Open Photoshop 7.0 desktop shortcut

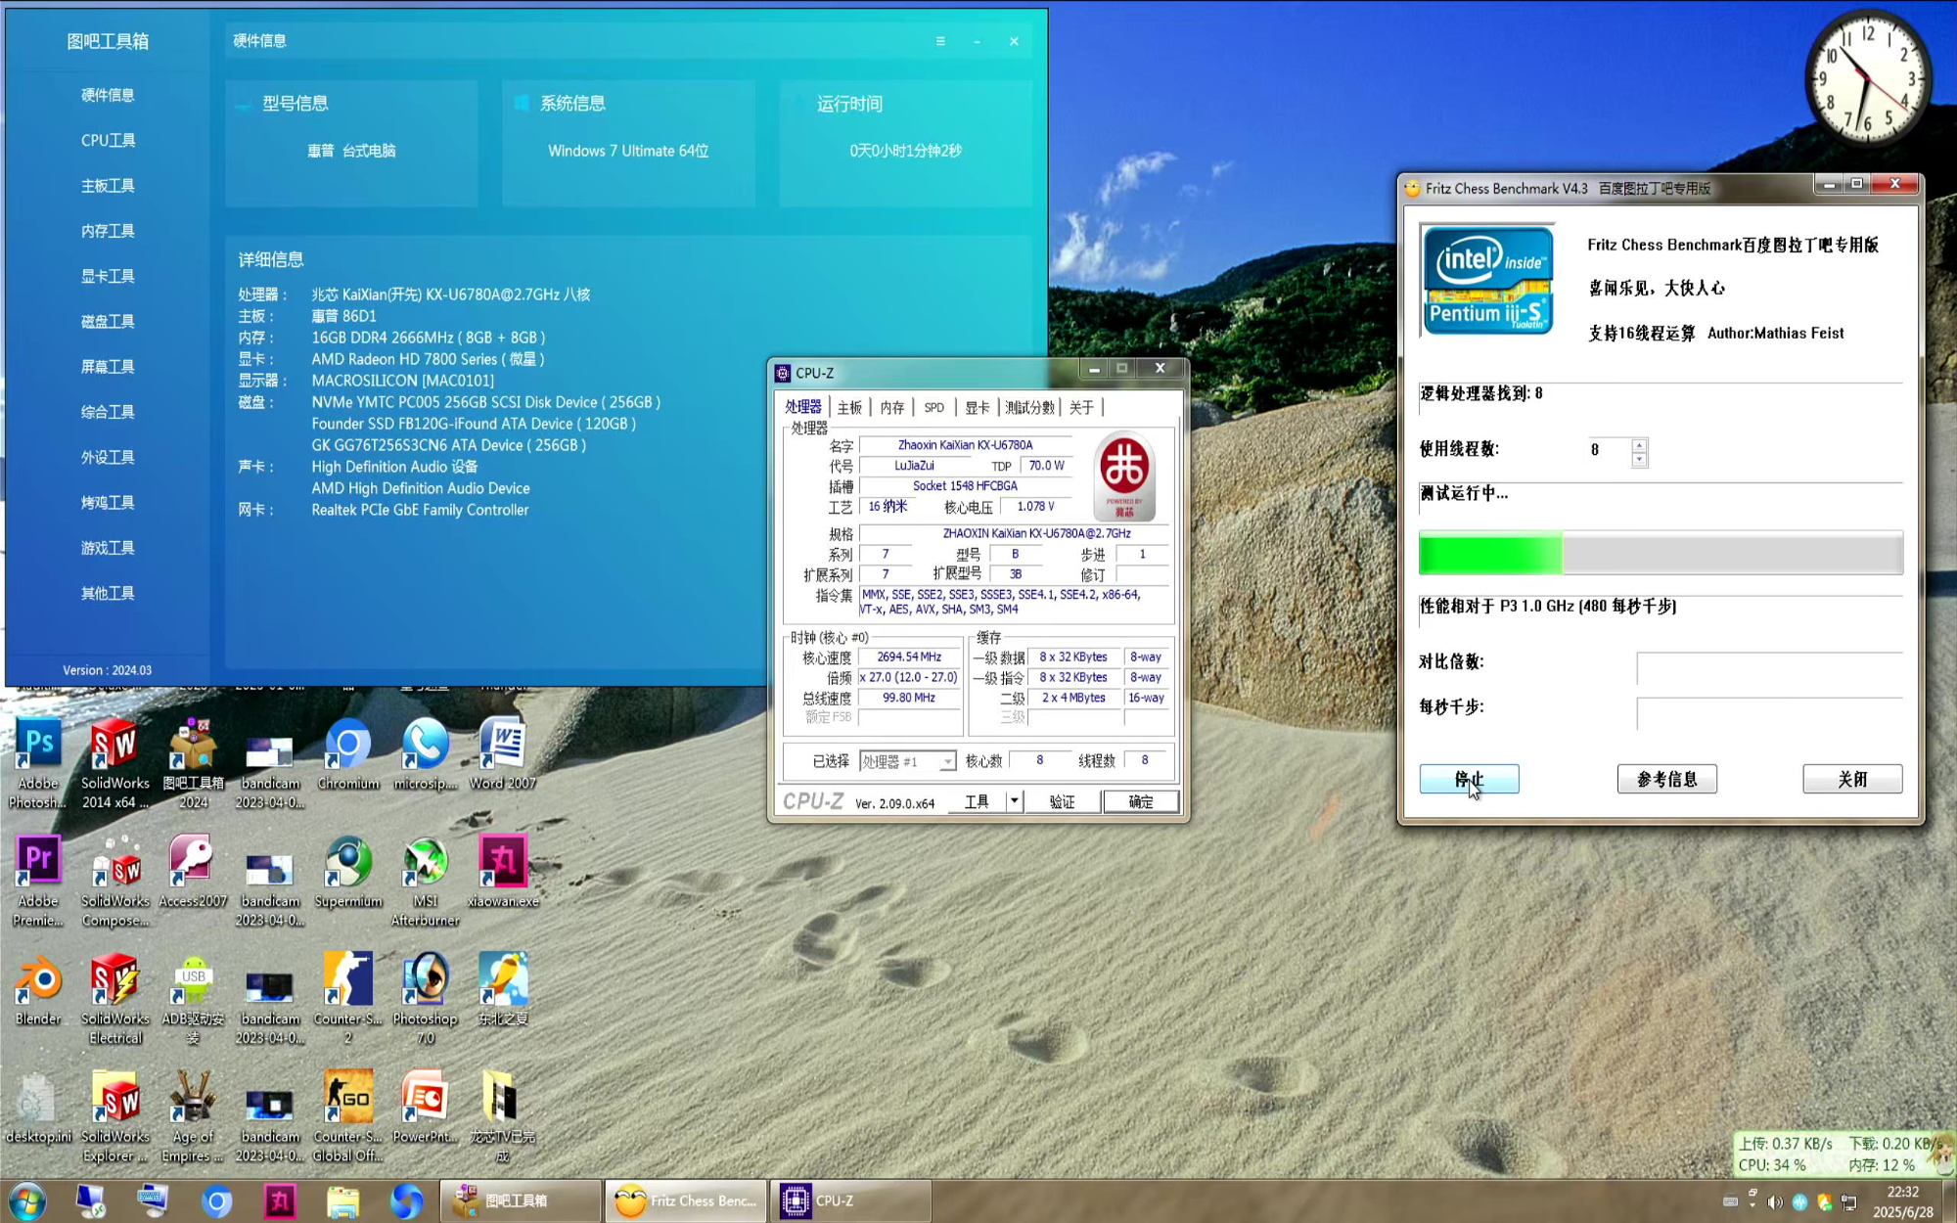(x=425, y=998)
